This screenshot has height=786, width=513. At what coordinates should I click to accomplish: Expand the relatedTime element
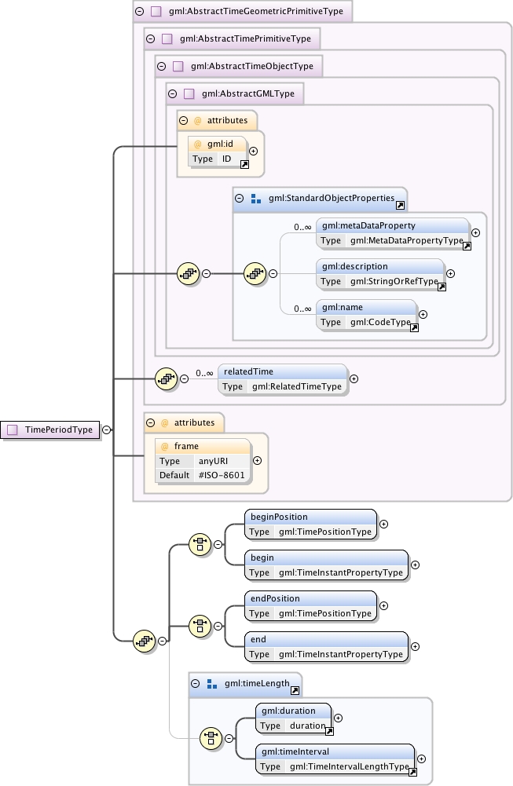(x=354, y=379)
